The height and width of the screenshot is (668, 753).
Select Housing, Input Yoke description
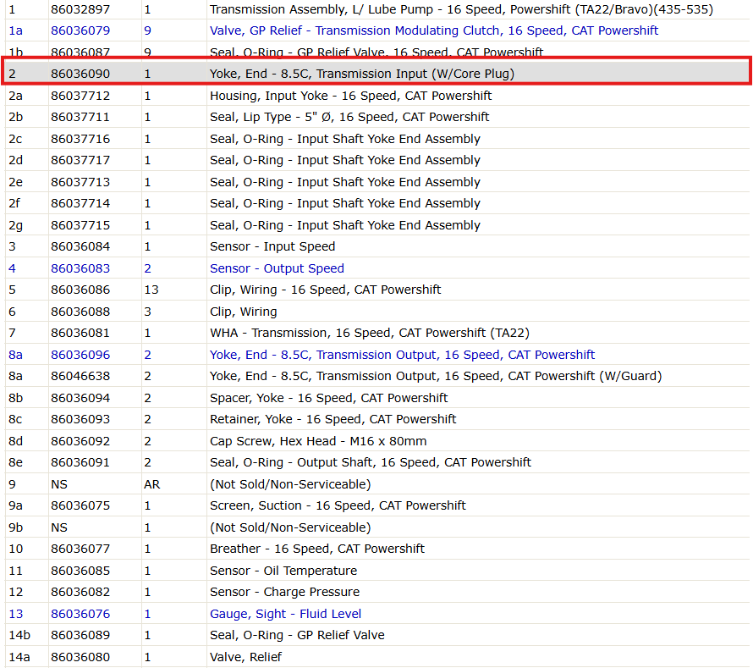click(350, 96)
